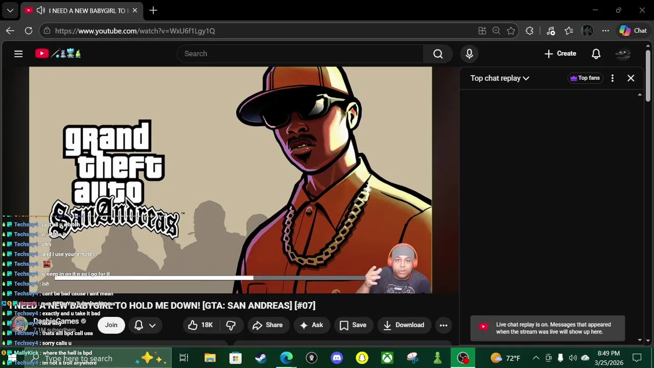The image size is (654, 368).
Task: Open the chess pawn app on taskbar
Action: [437, 358]
